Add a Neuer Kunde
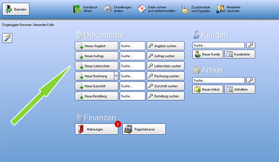The height and width of the screenshot is (162, 279). coord(207,54)
